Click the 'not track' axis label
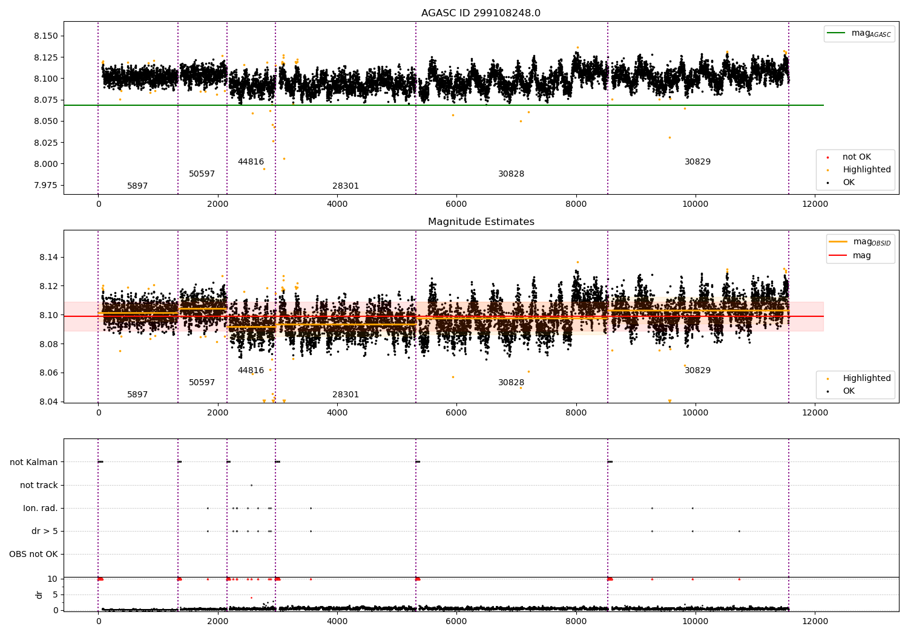 (x=39, y=486)
